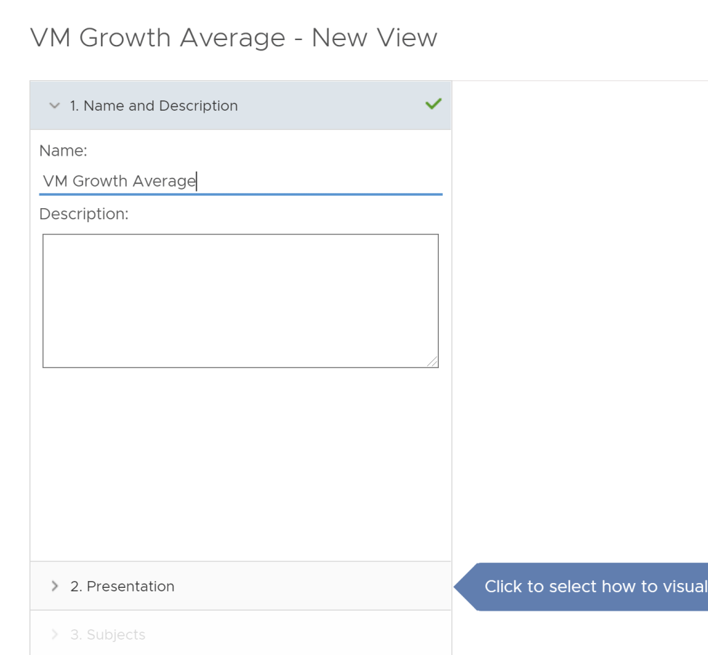
Task: Select the "3. Subjects" step label
Action: pos(108,635)
